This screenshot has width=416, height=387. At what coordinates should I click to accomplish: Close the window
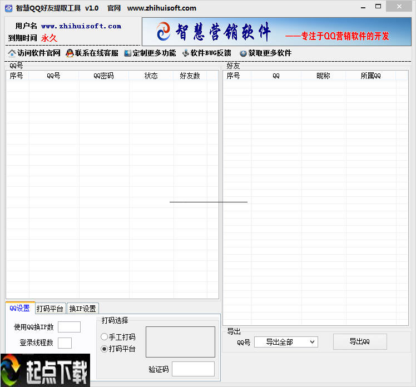[399, 6]
